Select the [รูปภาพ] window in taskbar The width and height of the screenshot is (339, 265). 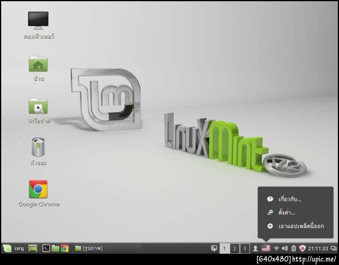pos(89,248)
